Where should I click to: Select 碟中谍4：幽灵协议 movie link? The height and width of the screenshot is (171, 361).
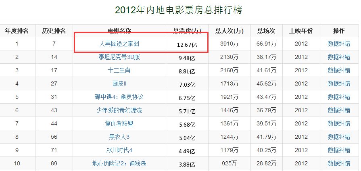coord(119,97)
